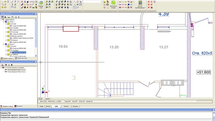The width and height of the screenshot is (215, 121).
Task: Click the '+51.600' elevation mark
Action: pos(204,72)
